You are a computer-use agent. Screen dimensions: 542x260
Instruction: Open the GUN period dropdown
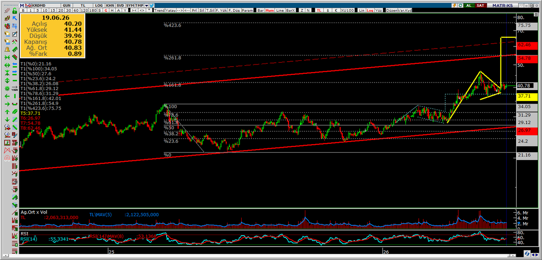tap(66, 5)
